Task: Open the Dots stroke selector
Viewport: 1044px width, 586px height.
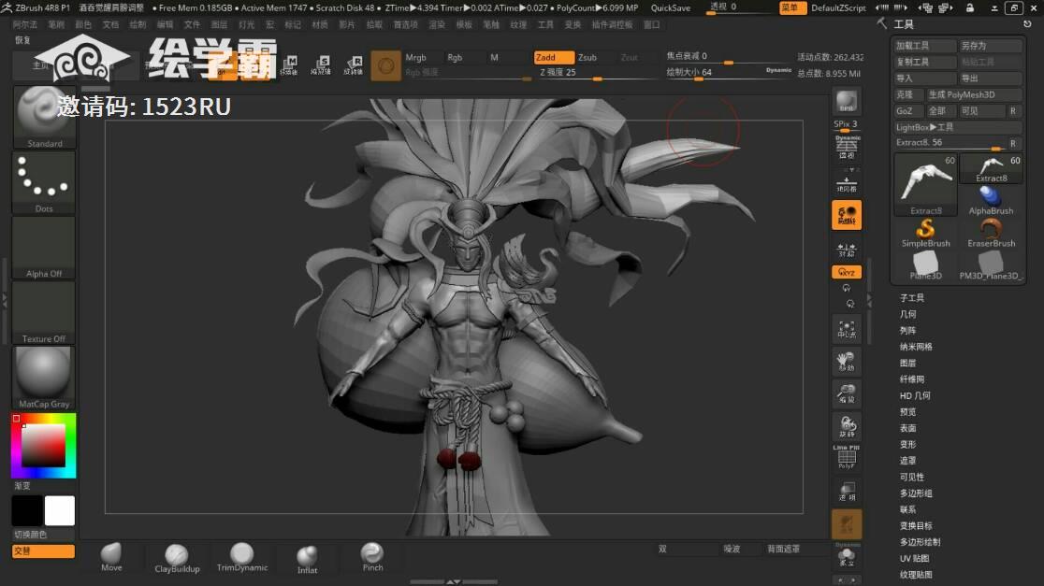Action: point(44,183)
